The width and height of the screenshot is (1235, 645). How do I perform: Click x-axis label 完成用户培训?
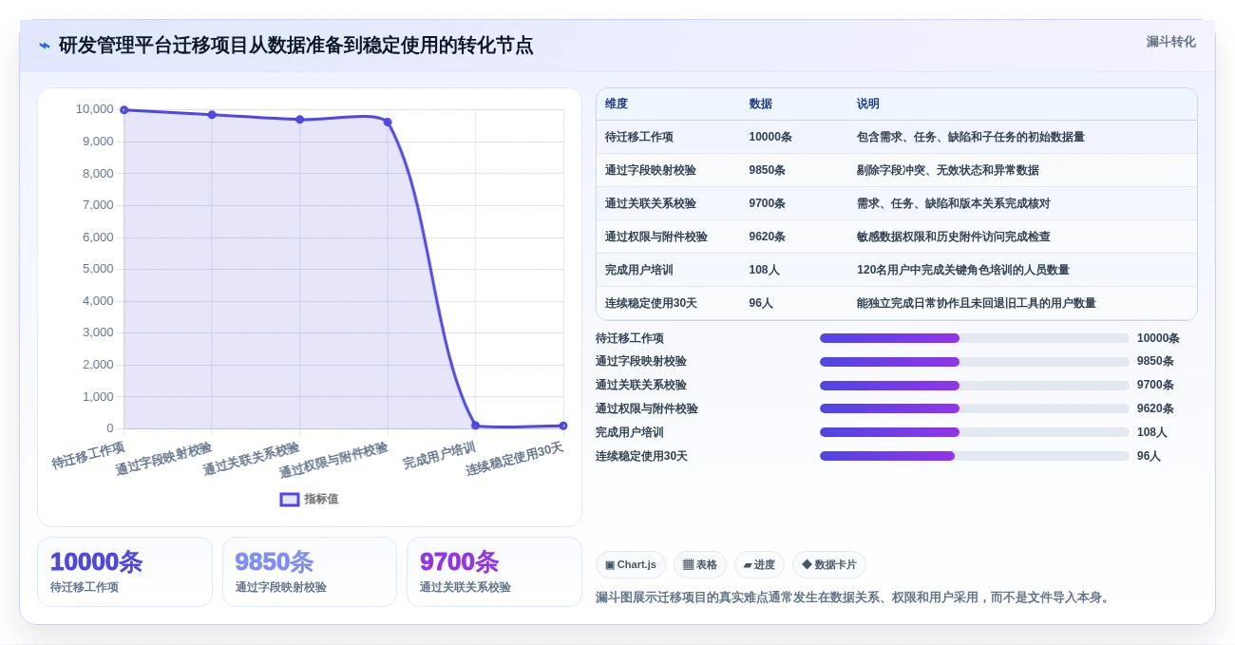click(438, 455)
